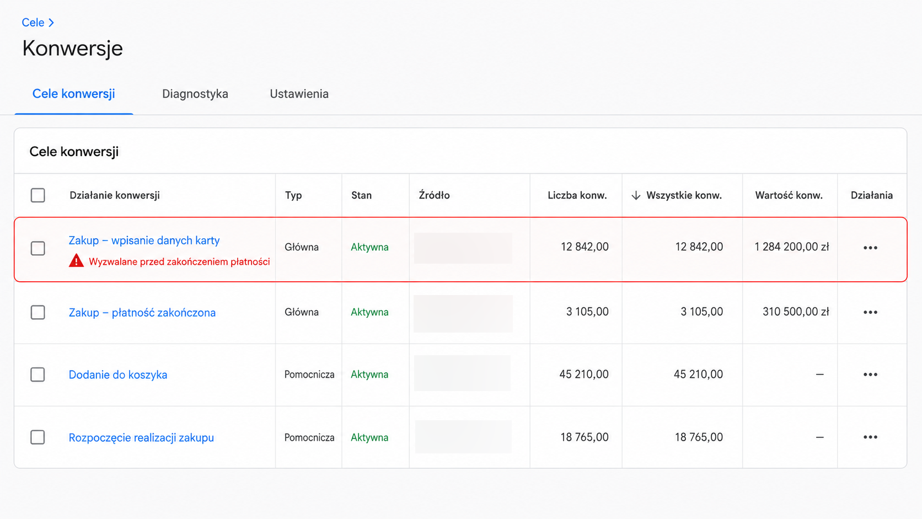
Task: Check the box for Zakup – płatność zakończona
Action: pos(38,312)
